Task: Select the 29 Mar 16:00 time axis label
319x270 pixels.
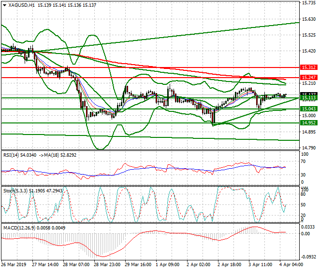Action: pyautogui.click(x=138, y=265)
